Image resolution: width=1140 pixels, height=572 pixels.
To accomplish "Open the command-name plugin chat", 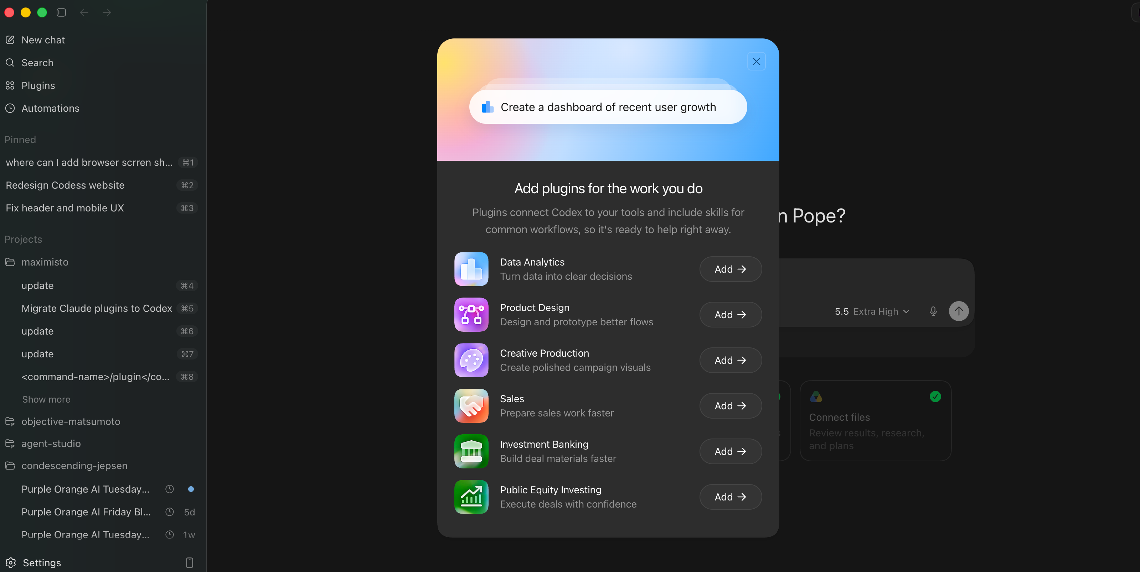I will [101, 377].
